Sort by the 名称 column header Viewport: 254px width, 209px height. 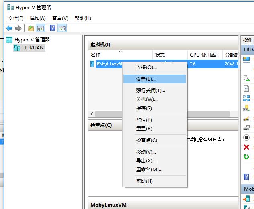click(x=120, y=55)
